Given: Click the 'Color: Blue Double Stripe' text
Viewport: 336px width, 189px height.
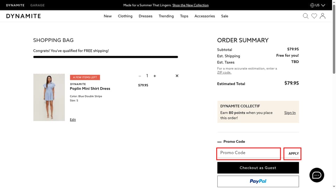Looking at the screenshot, I should (86, 96).
